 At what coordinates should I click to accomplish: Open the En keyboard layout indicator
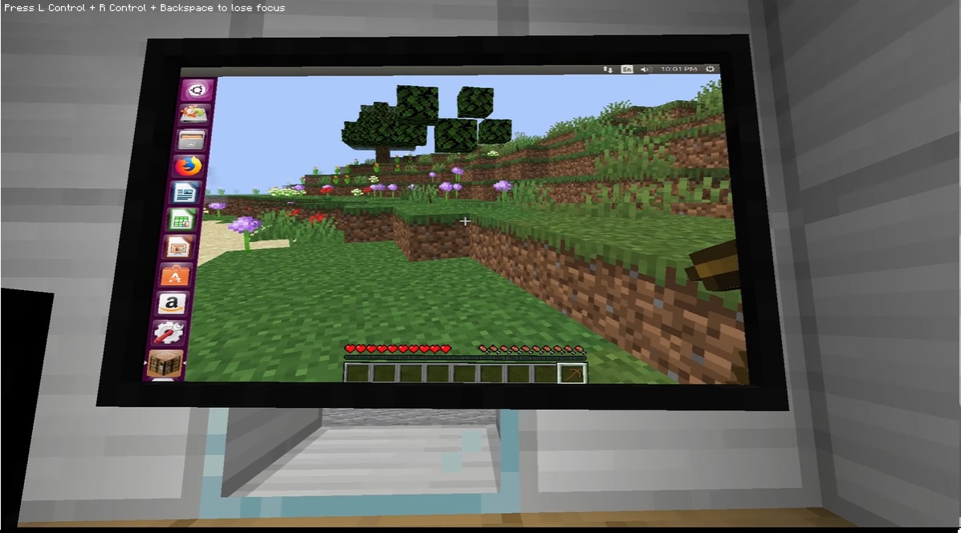point(627,69)
